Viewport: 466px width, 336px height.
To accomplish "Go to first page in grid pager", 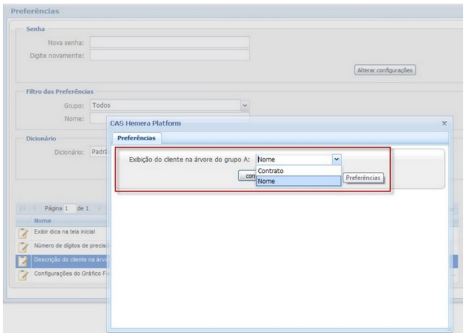I will tap(21, 209).
